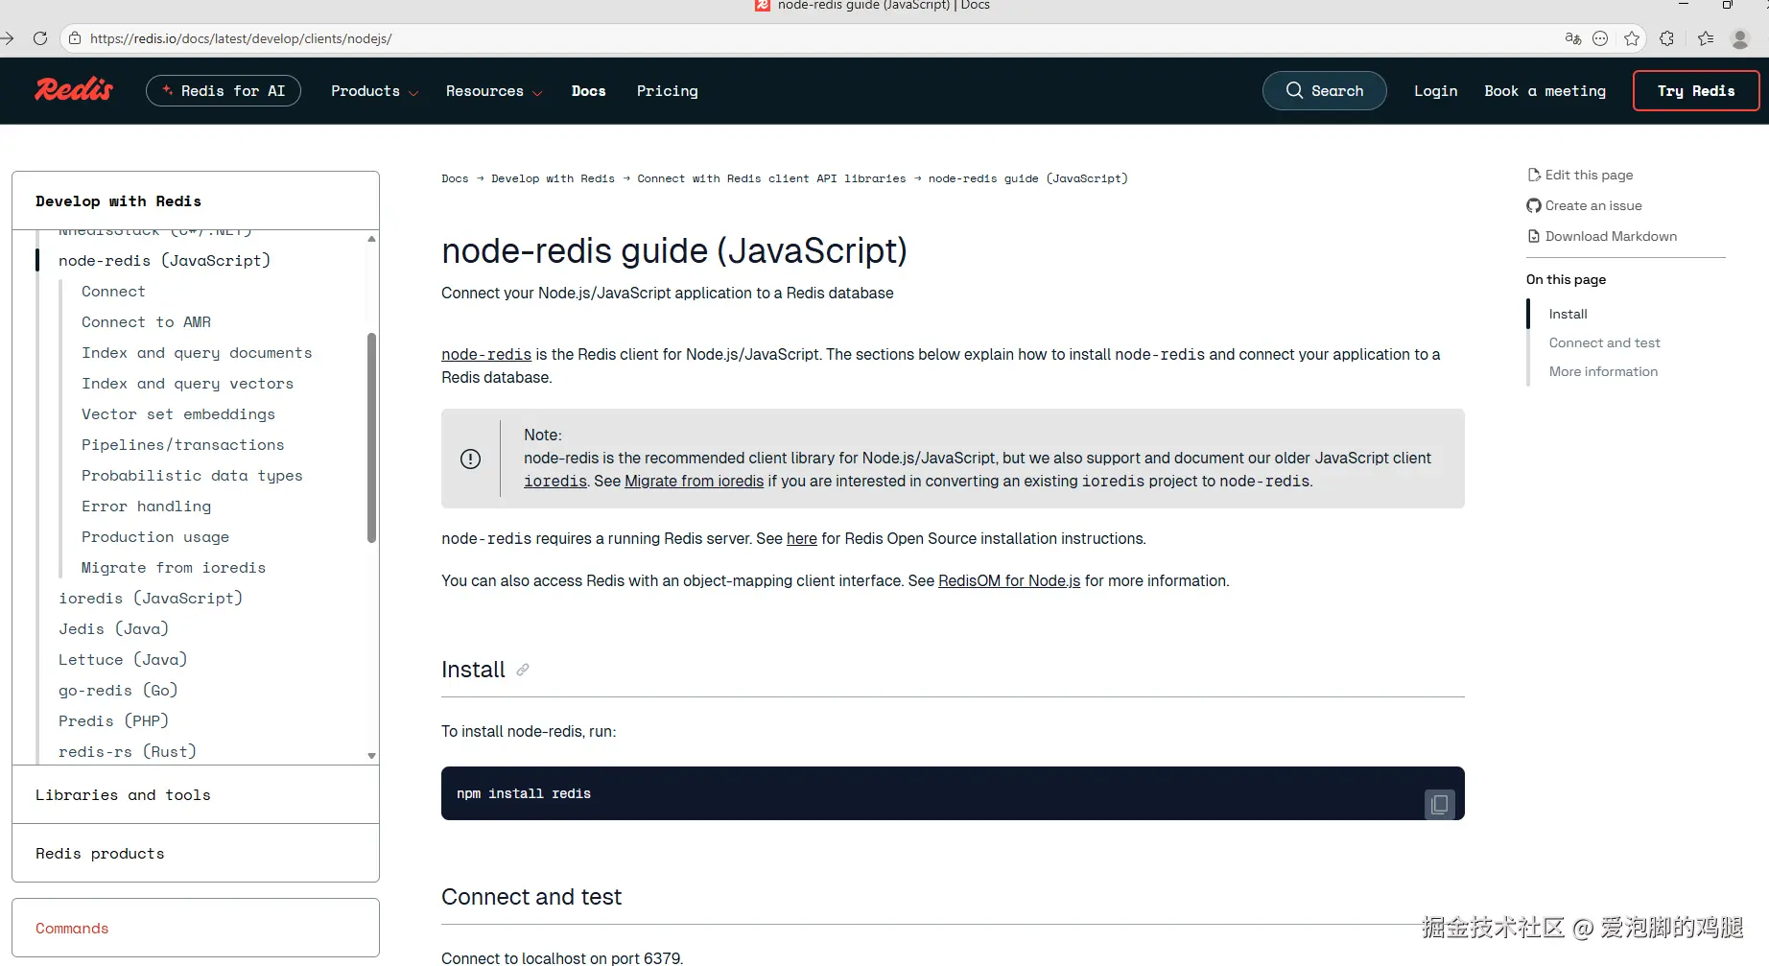Viewport: 1769px width, 966px height.
Task: Click Connect with Redis client API libraries breadcrumb
Action: [x=771, y=178]
